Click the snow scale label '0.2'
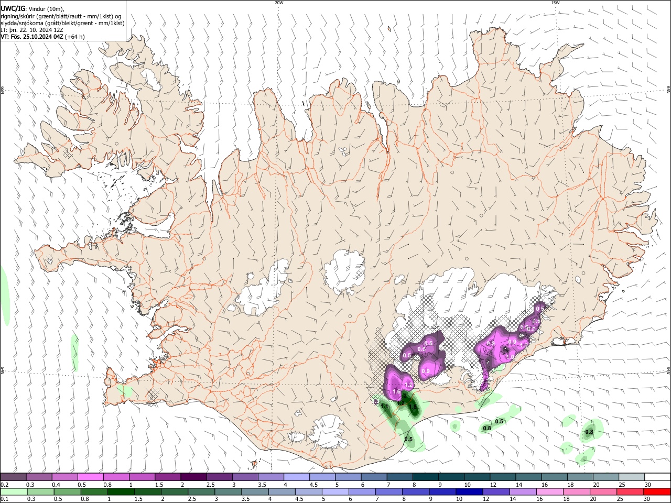 (4, 485)
